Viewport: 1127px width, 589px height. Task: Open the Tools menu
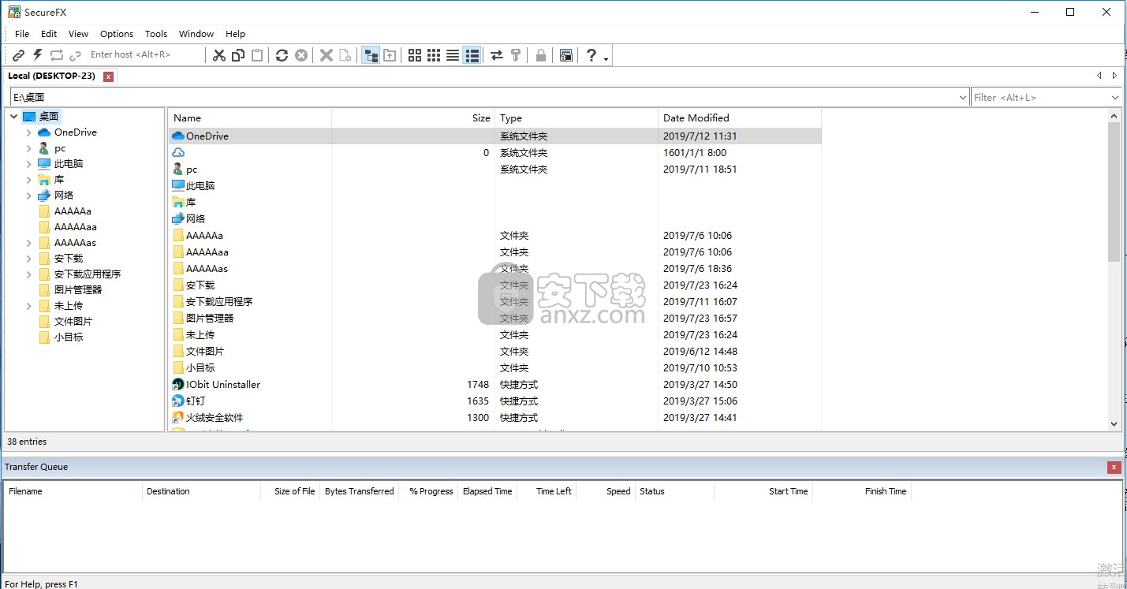pos(156,34)
